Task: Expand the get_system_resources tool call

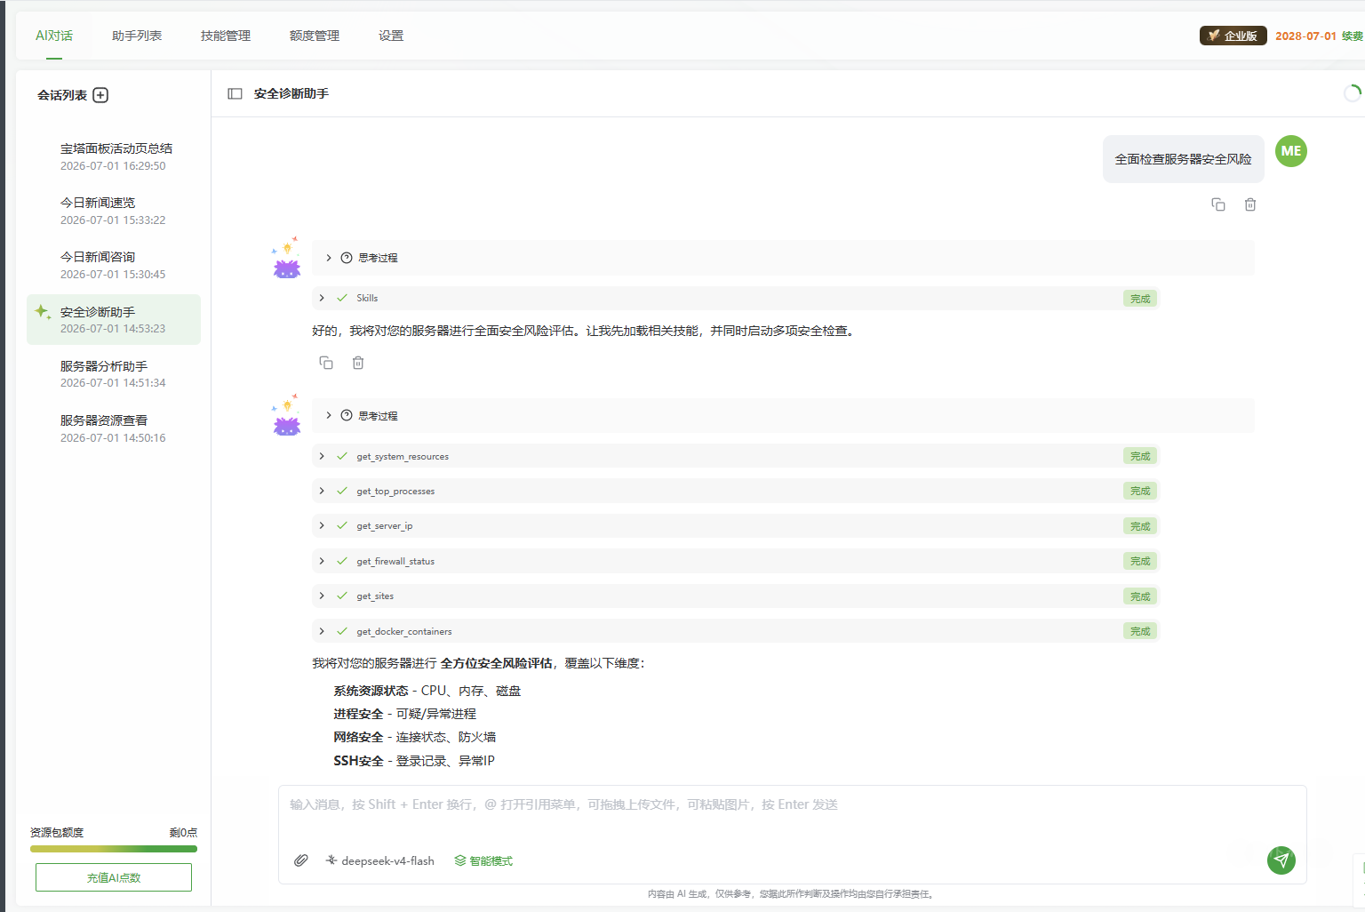Action: (x=735, y=456)
